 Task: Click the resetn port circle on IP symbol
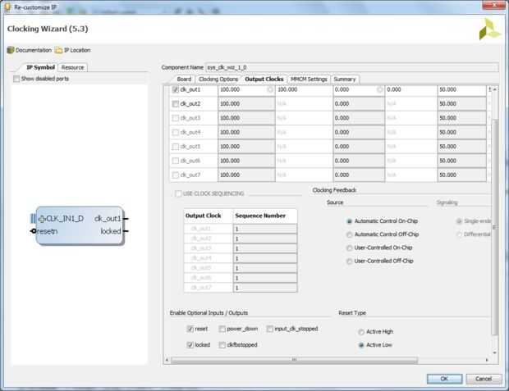point(33,231)
